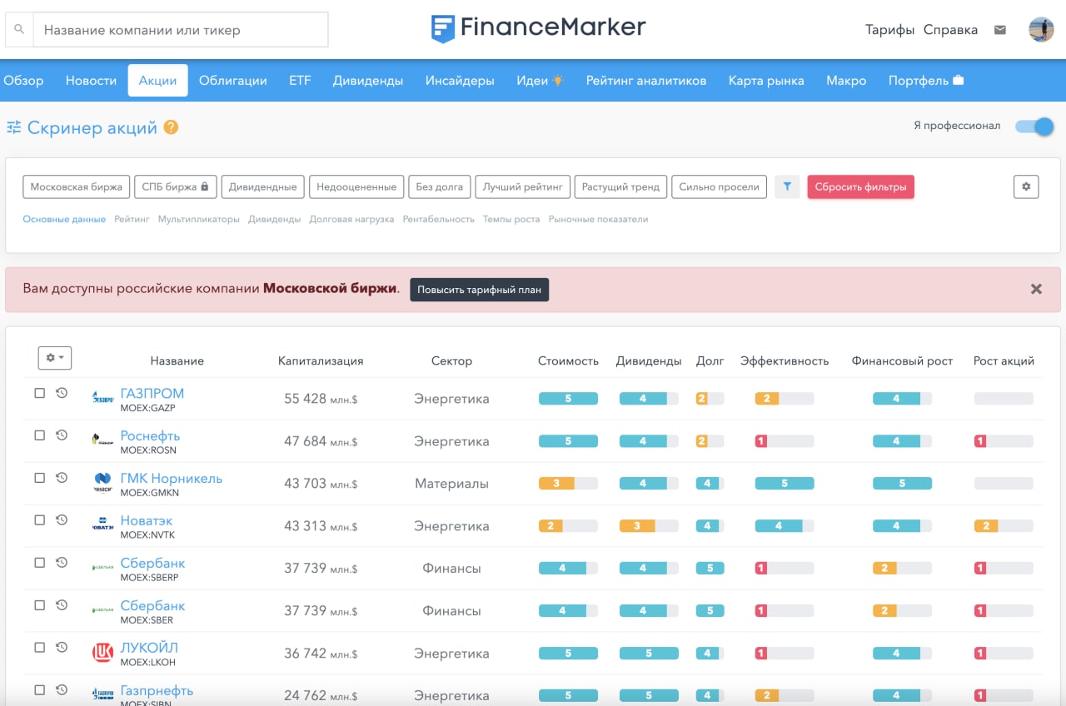Open table gear dropdown above checkboxes
The height and width of the screenshot is (706, 1066).
click(55, 358)
